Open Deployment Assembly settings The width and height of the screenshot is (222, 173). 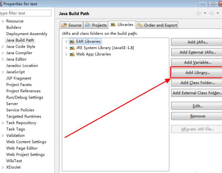pyautogui.click(x=27, y=34)
